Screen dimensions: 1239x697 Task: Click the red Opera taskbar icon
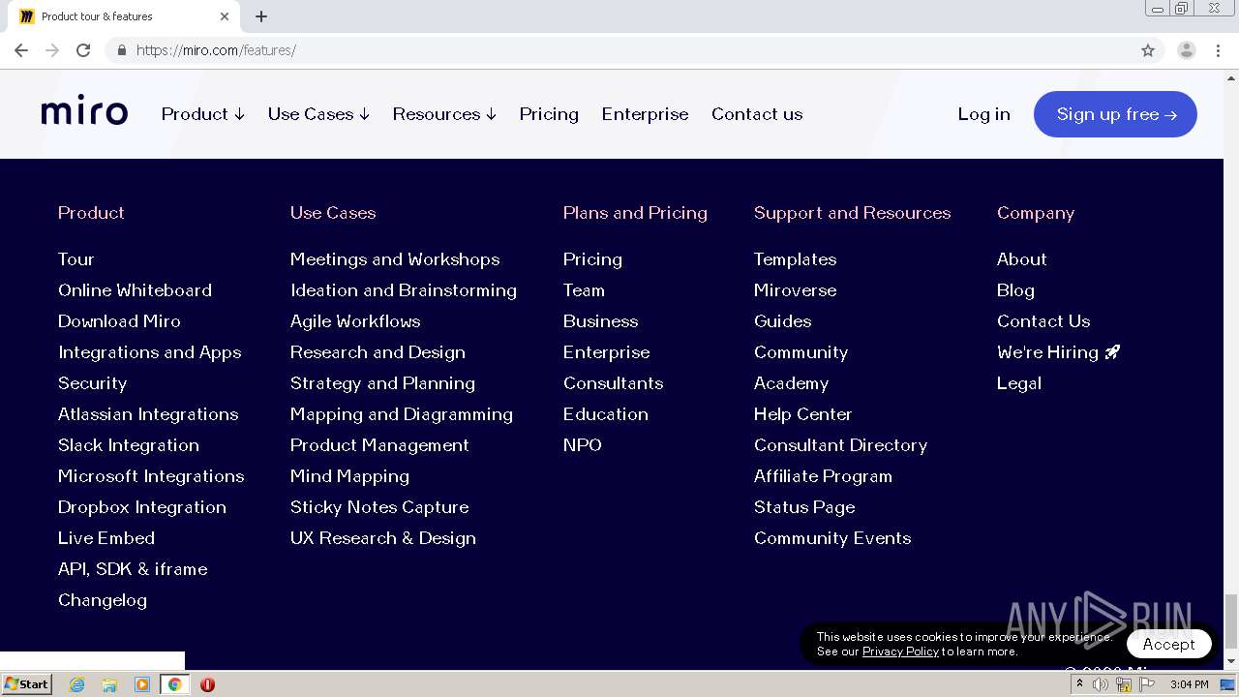click(207, 684)
